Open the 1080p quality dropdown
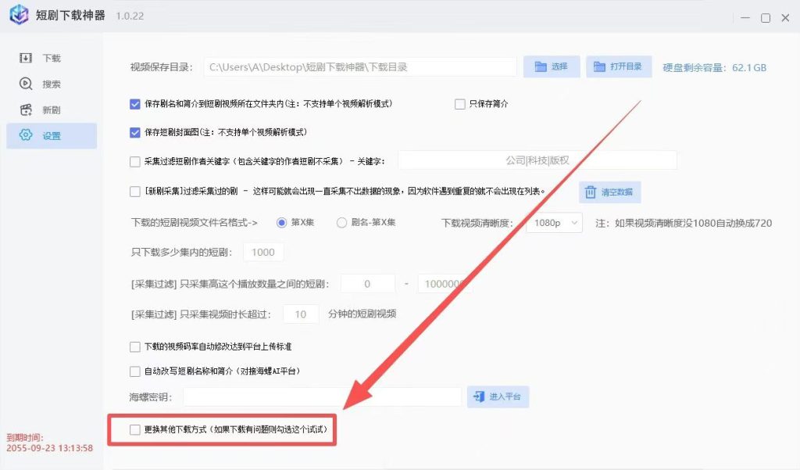Image resolution: width=800 pixels, height=470 pixels. (554, 223)
